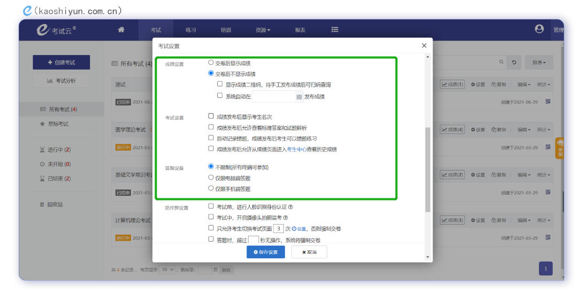This screenshot has height=293, width=579.
Task: Check 考试中开启摄像头拍照监考 option
Action: point(211,217)
